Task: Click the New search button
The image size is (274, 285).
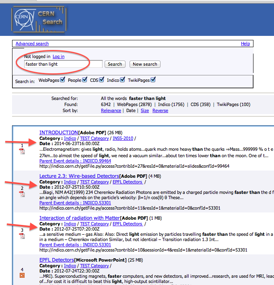Action: pos(145,64)
